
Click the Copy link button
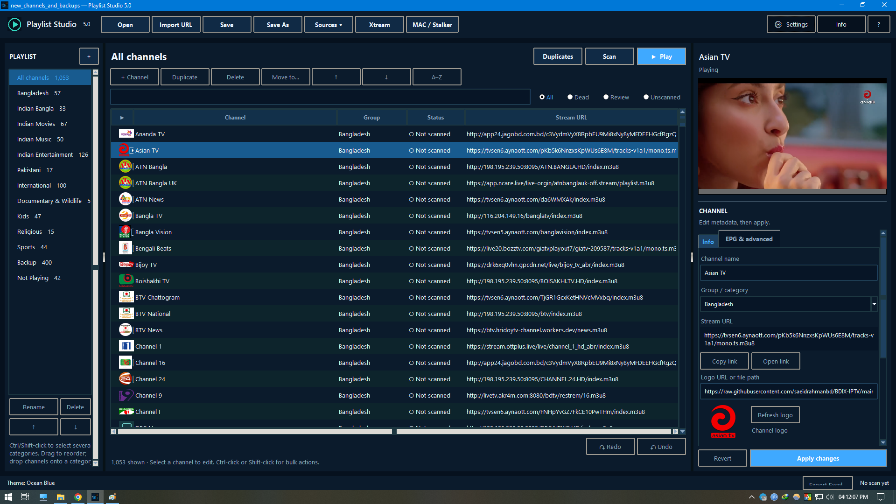pos(724,361)
